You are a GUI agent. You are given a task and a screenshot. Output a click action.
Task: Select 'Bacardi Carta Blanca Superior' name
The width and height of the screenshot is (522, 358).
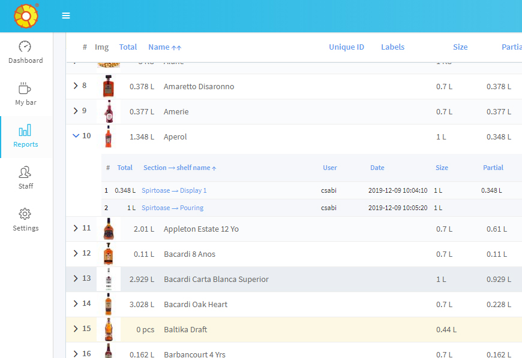pyautogui.click(x=216, y=280)
